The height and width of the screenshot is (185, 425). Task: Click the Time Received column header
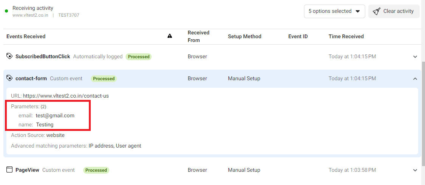coord(346,36)
